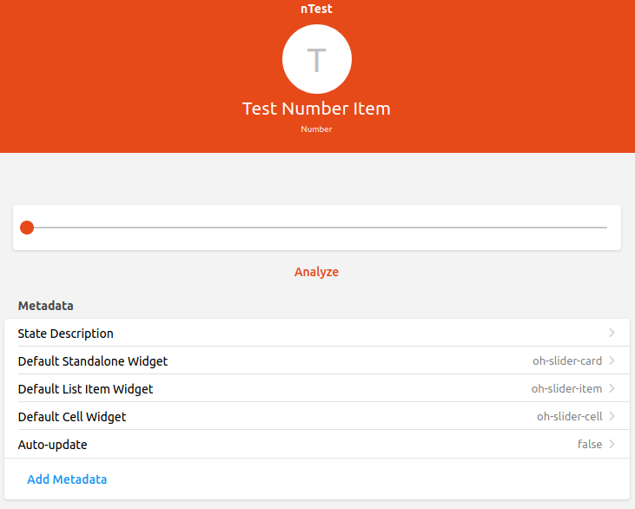Viewport: 635px width, 509px height.
Task: Click the chevron beside the false value
Action: 612,444
